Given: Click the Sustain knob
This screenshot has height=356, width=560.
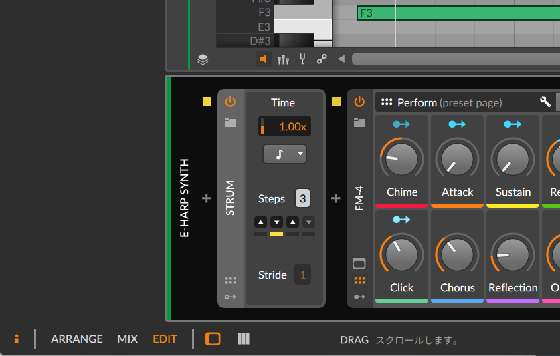Looking at the screenshot, I should coord(513,160).
